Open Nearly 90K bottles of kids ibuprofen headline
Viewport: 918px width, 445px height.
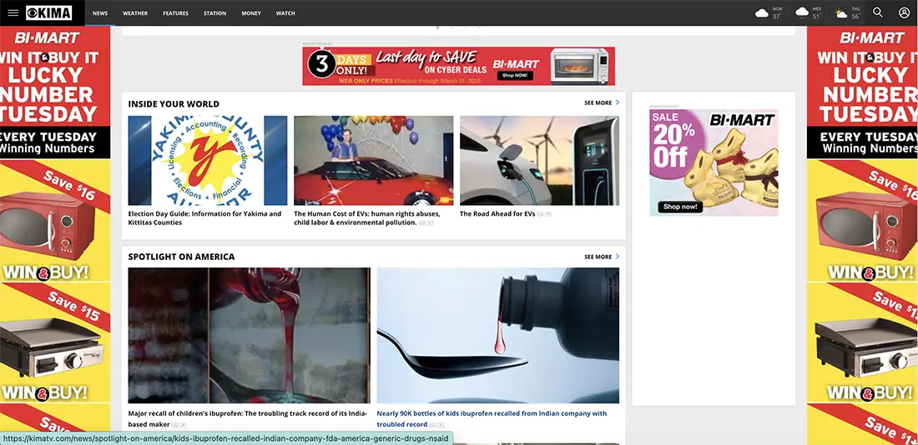pyautogui.click(x=492, y=418)
